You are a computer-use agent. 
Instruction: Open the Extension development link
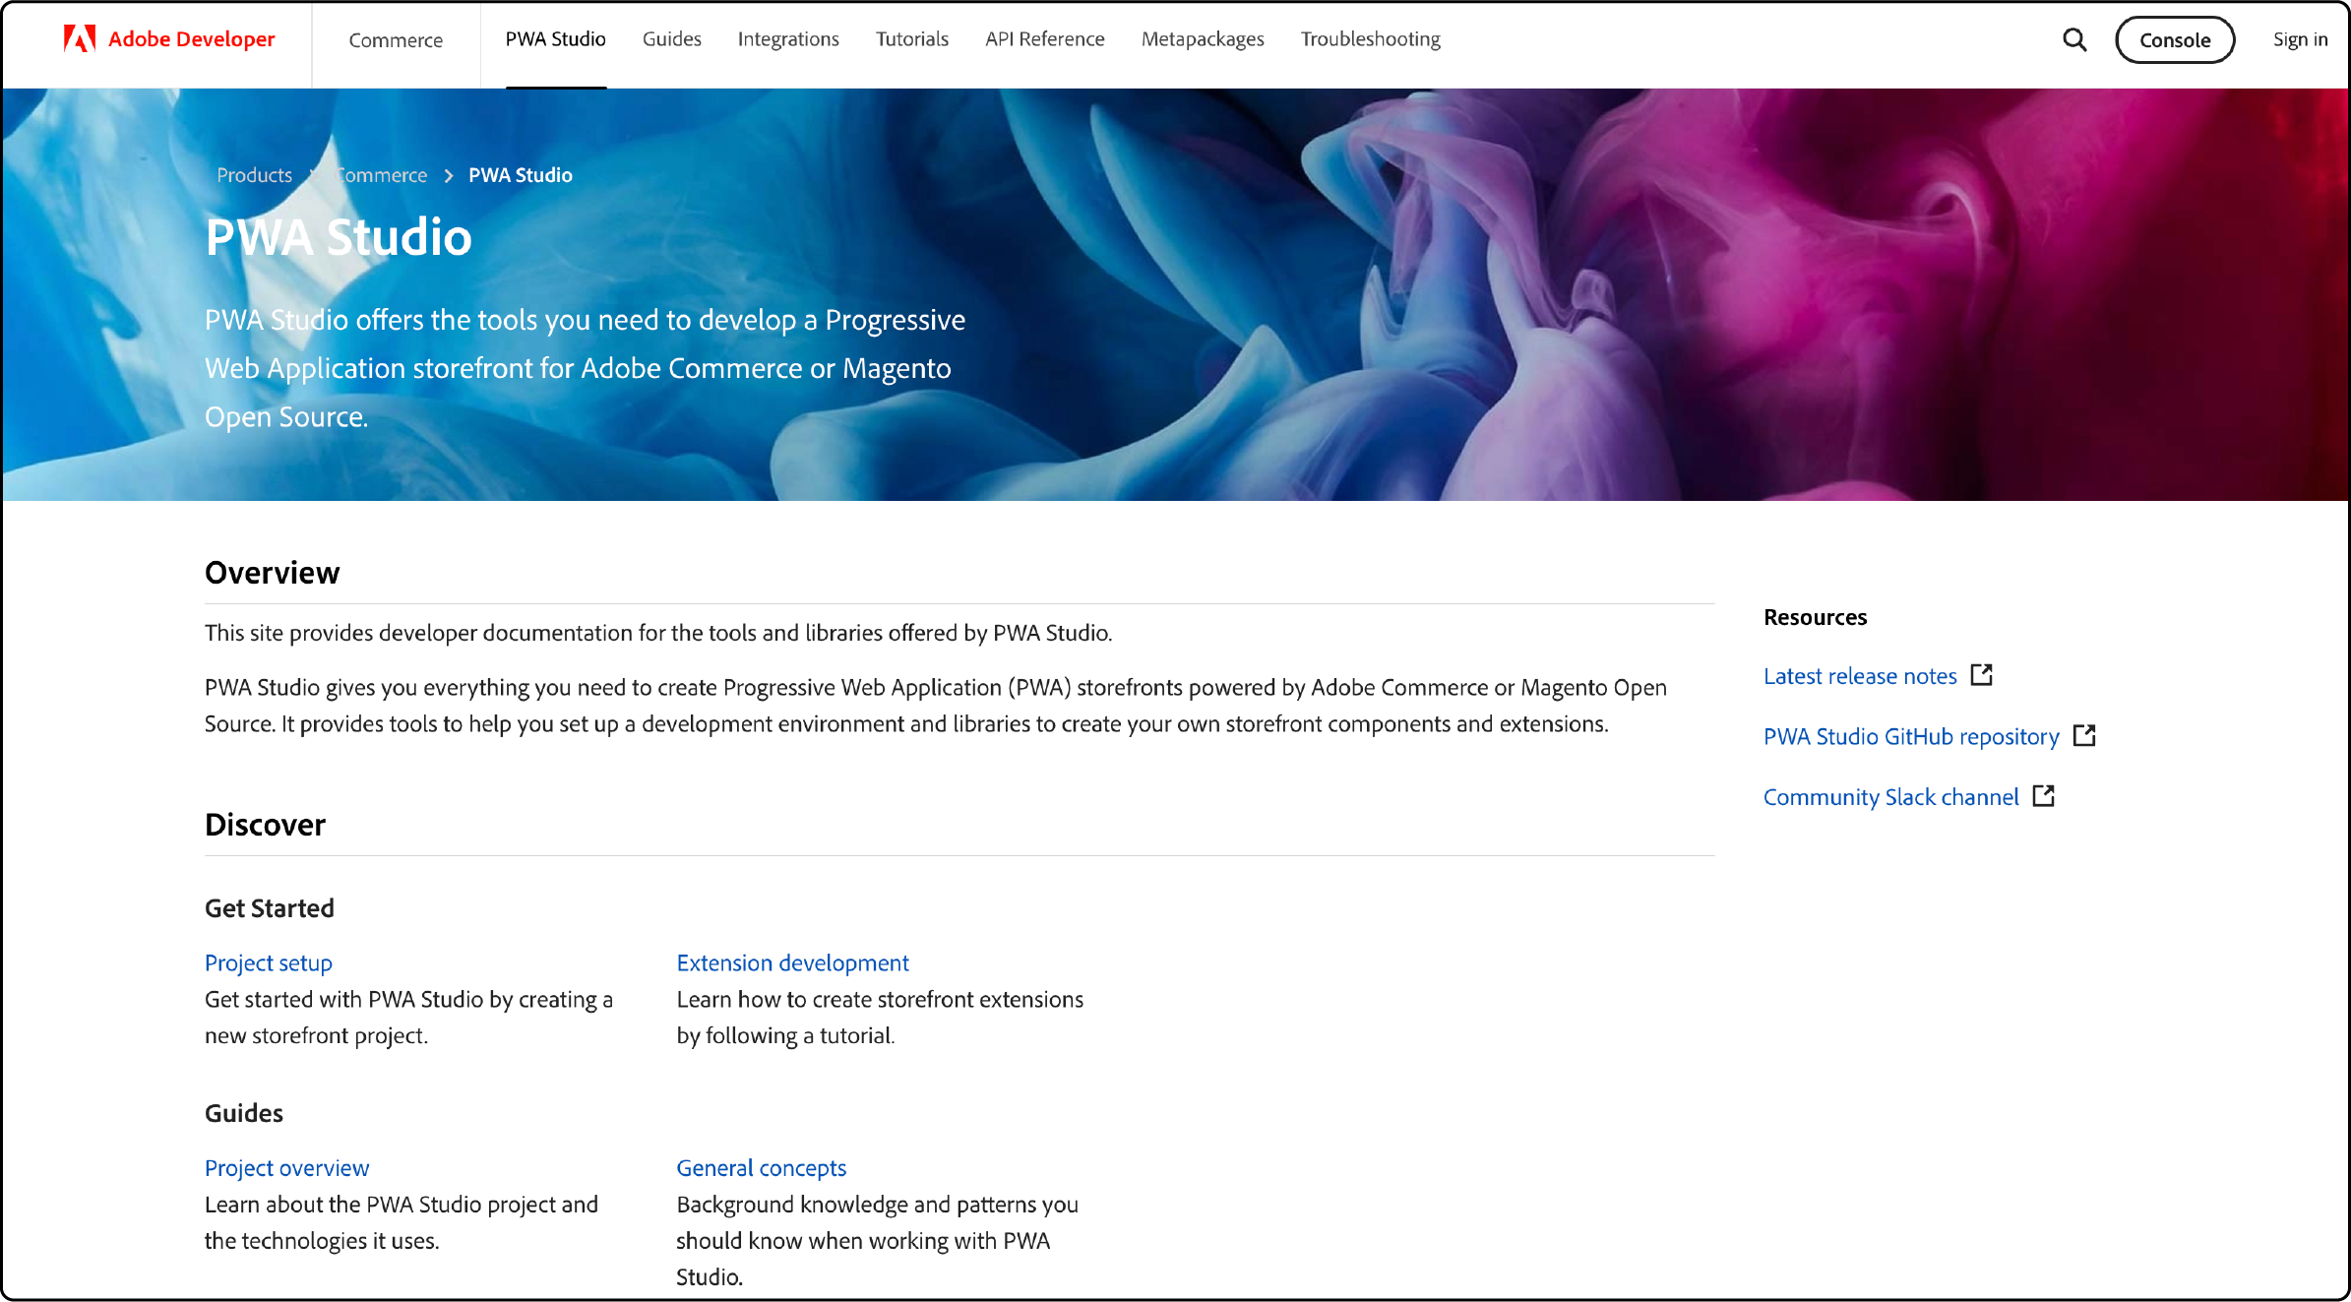pyautogui.click(x=792, y=962)
